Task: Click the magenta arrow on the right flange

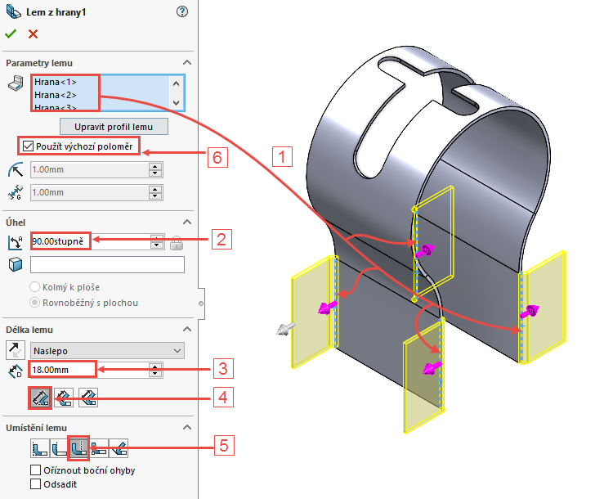Action: (530, 312)
